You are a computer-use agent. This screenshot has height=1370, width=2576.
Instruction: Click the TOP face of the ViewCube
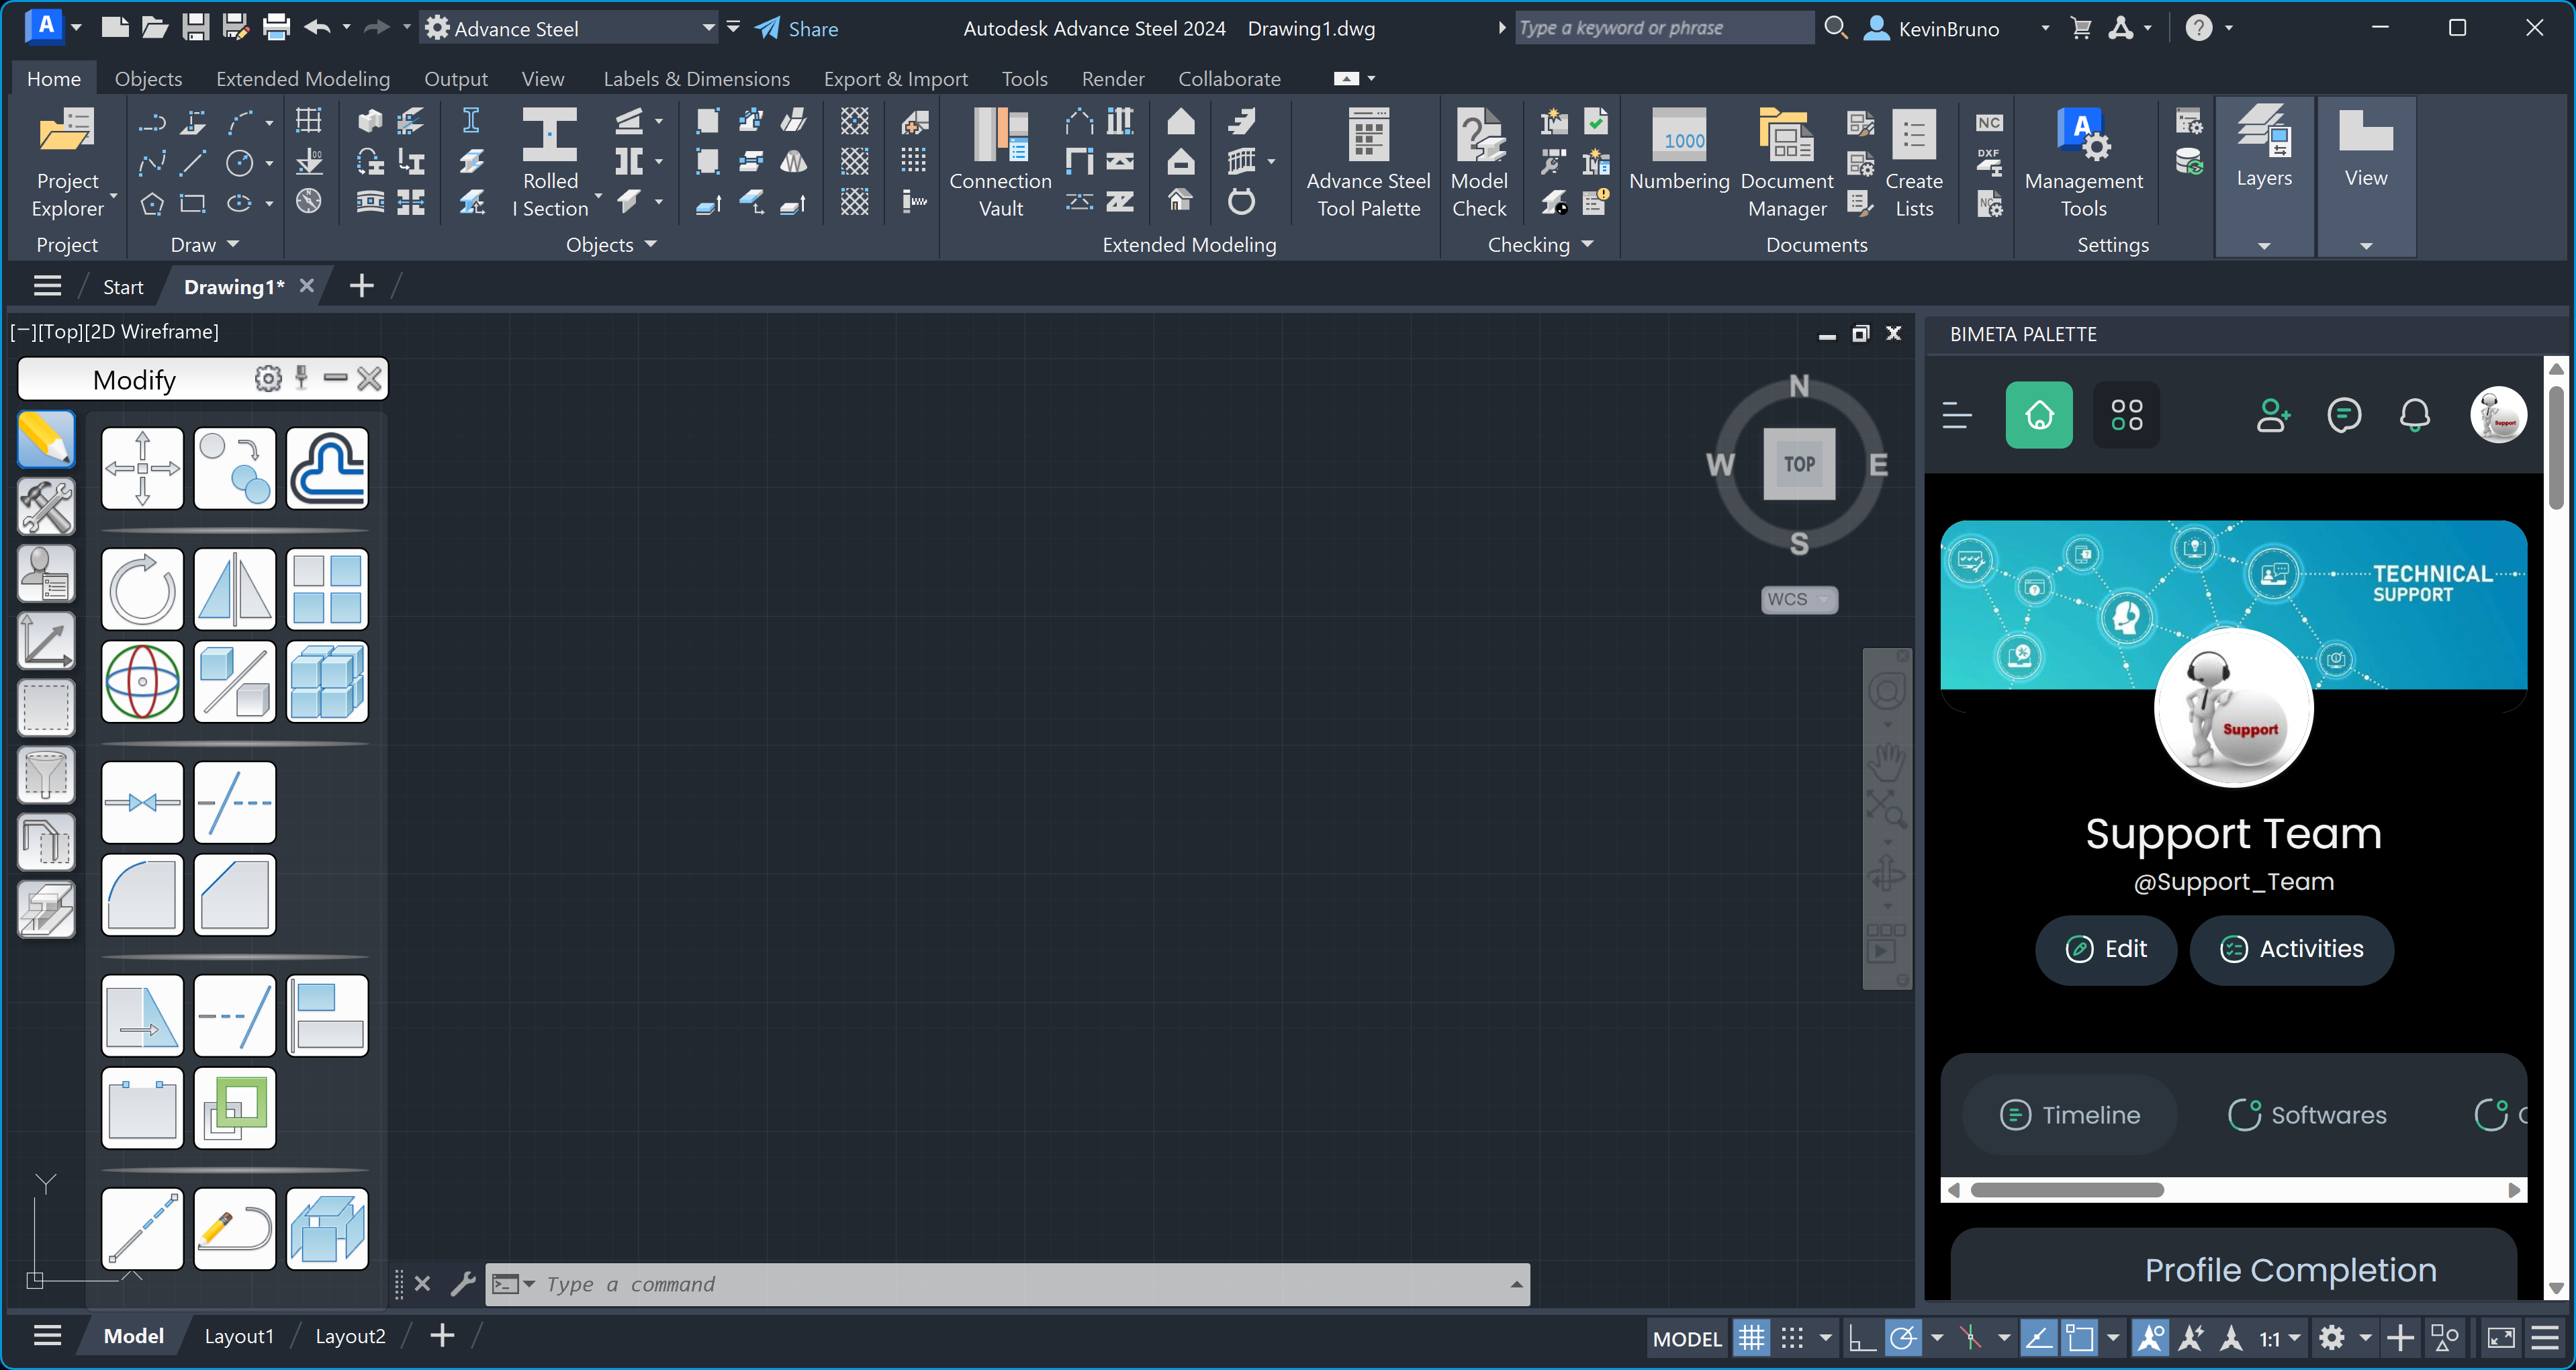coord(1799,464)
